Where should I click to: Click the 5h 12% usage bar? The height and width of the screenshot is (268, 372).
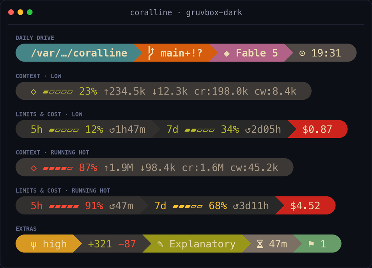click(64, 130)
